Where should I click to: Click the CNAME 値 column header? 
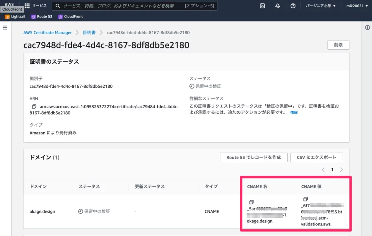(311, 186)
